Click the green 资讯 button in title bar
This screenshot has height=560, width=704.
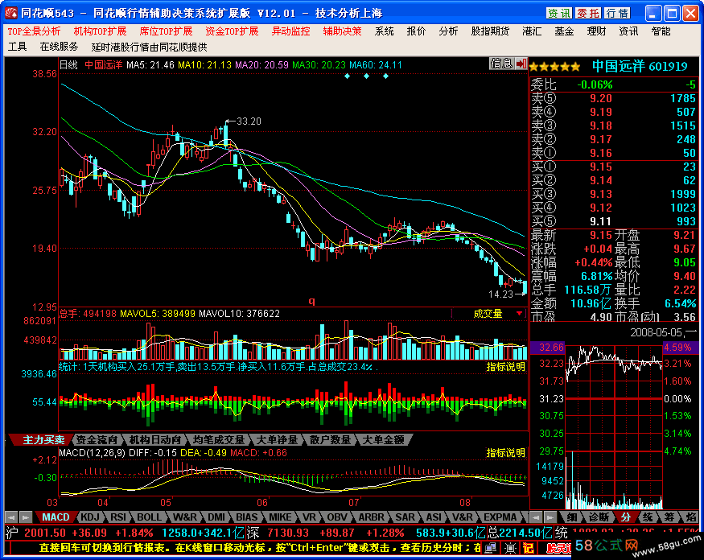(x=559, y=14)
